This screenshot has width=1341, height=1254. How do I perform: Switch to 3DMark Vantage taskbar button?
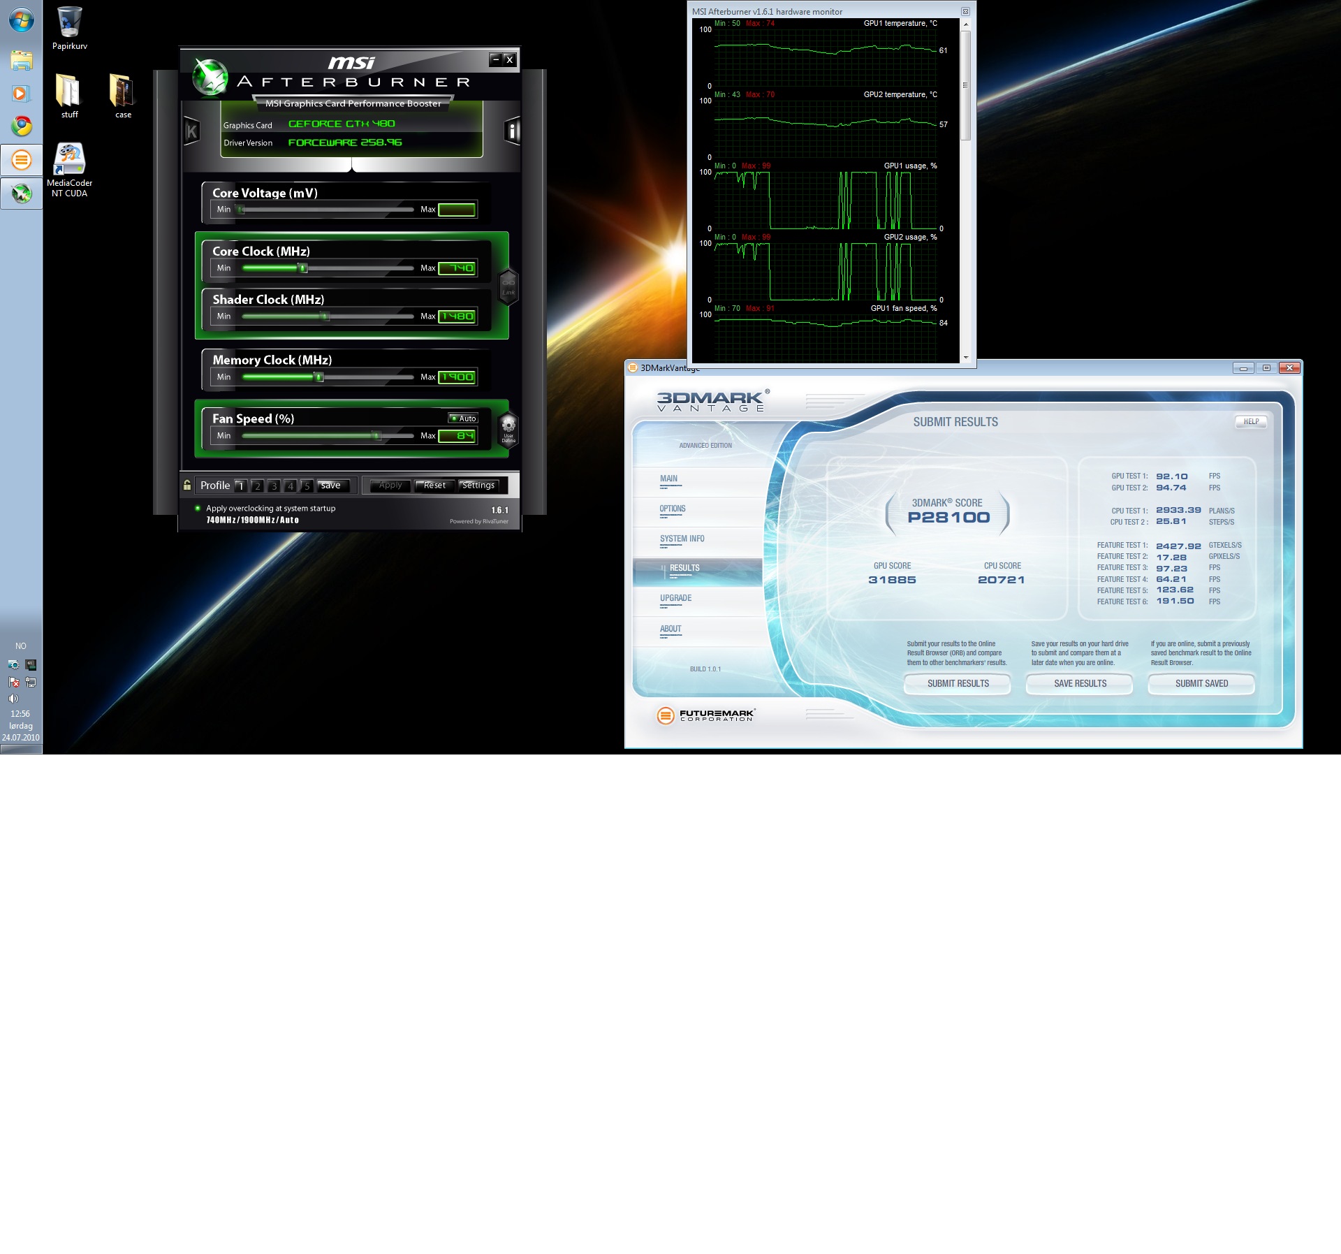(21, 160)
